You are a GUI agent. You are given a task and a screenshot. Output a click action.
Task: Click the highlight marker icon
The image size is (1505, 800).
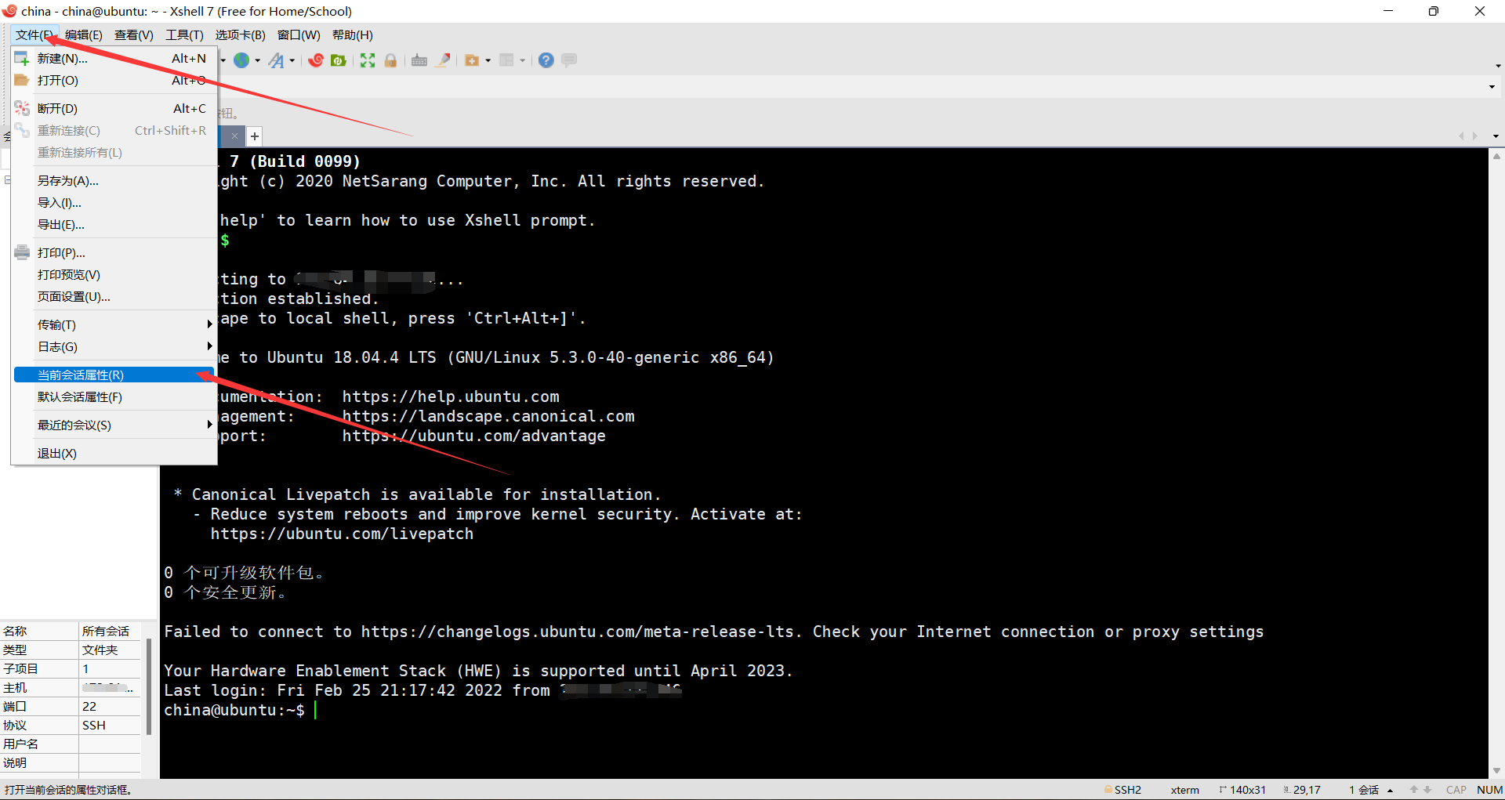pyautogui.click(x=443, y=60)
